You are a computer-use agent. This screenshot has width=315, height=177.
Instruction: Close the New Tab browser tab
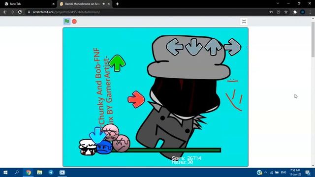pos(54,4)
